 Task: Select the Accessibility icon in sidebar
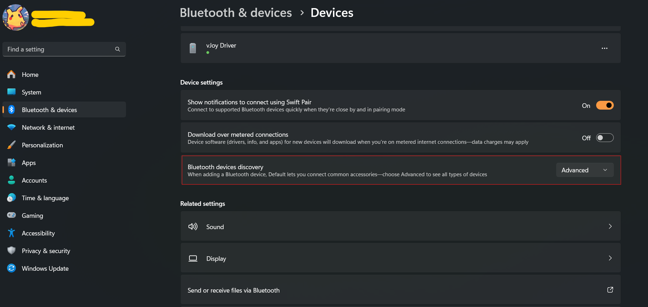[12, 233]
